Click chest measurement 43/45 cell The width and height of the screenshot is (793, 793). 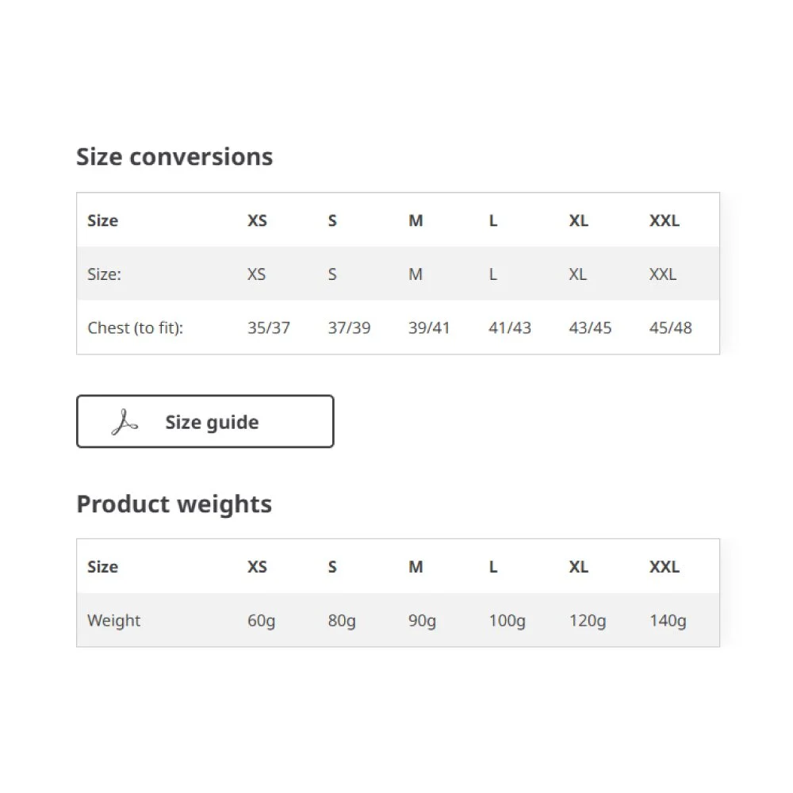(x=590, y=328)
